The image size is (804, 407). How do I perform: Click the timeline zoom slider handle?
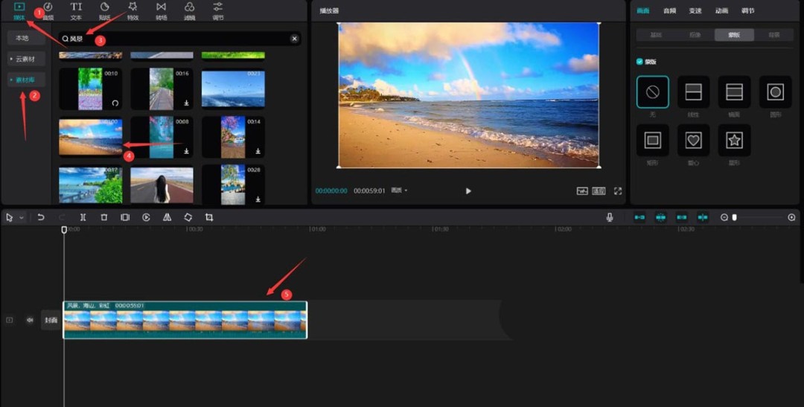(x=735, y=217)
